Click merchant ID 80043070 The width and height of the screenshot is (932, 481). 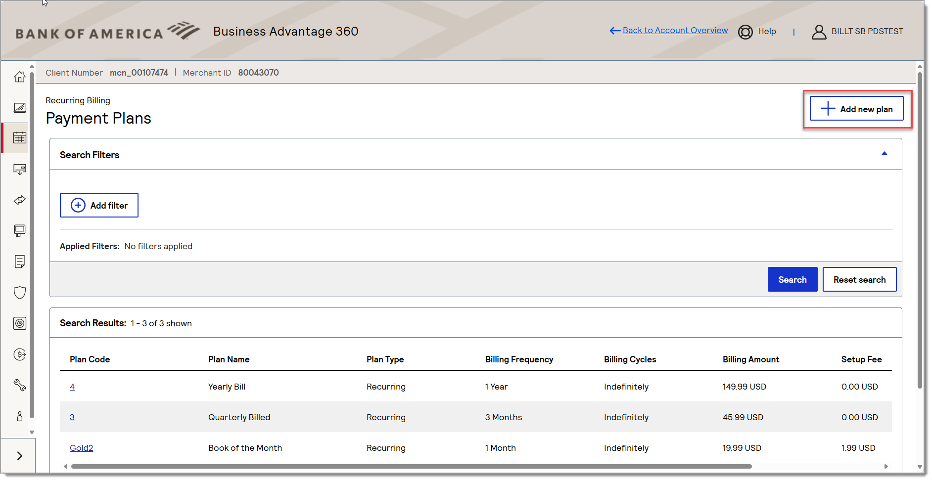pyautogui.click(x=259, y=73)
